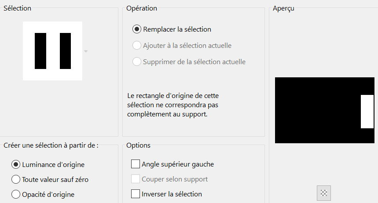The width and height of the screenshot is (378, 203).
Task: Click the left black bar in selection thumbnail
Action: (40, 51)
